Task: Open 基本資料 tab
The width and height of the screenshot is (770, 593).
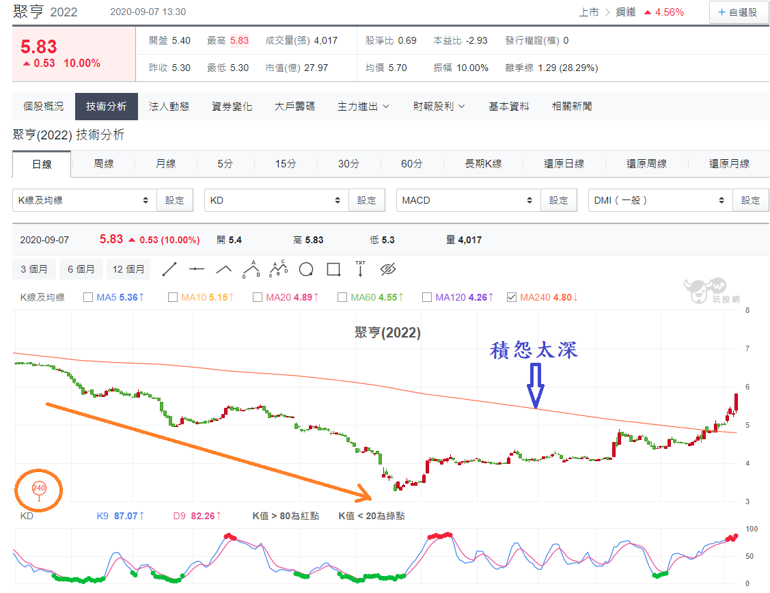Action: tap(509, 106)
